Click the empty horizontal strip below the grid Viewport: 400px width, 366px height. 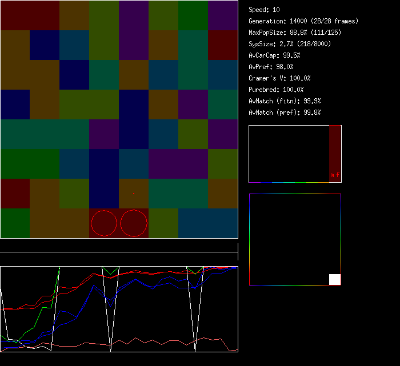119,246
